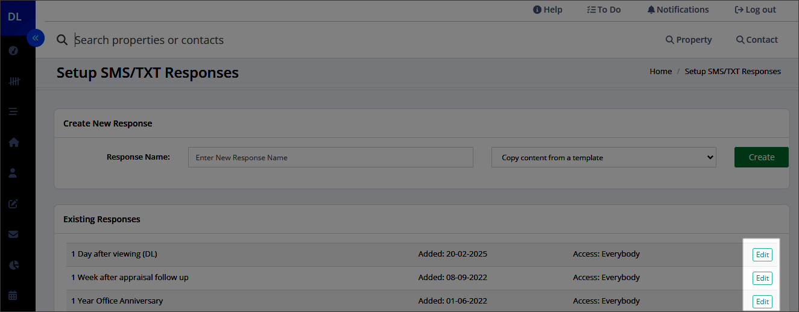Collapse the sidebar with double-chevron button
The height and width of the screenshot is (312, 799).
click(x=36, y=38)
